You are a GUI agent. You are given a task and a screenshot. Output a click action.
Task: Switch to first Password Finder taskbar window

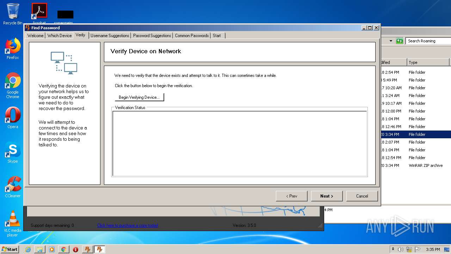pyautogui.click(x=87, y=249)
